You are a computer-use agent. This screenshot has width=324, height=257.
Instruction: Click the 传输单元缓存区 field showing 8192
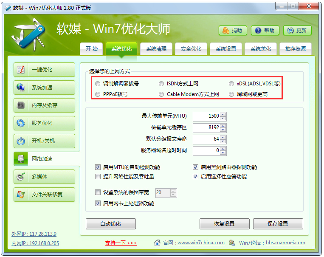[x=206, y=128]
